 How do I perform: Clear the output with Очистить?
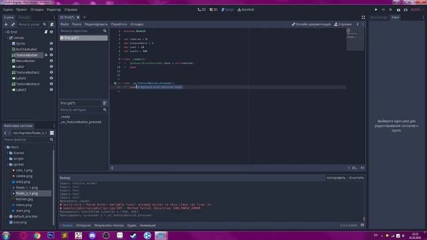356,178
